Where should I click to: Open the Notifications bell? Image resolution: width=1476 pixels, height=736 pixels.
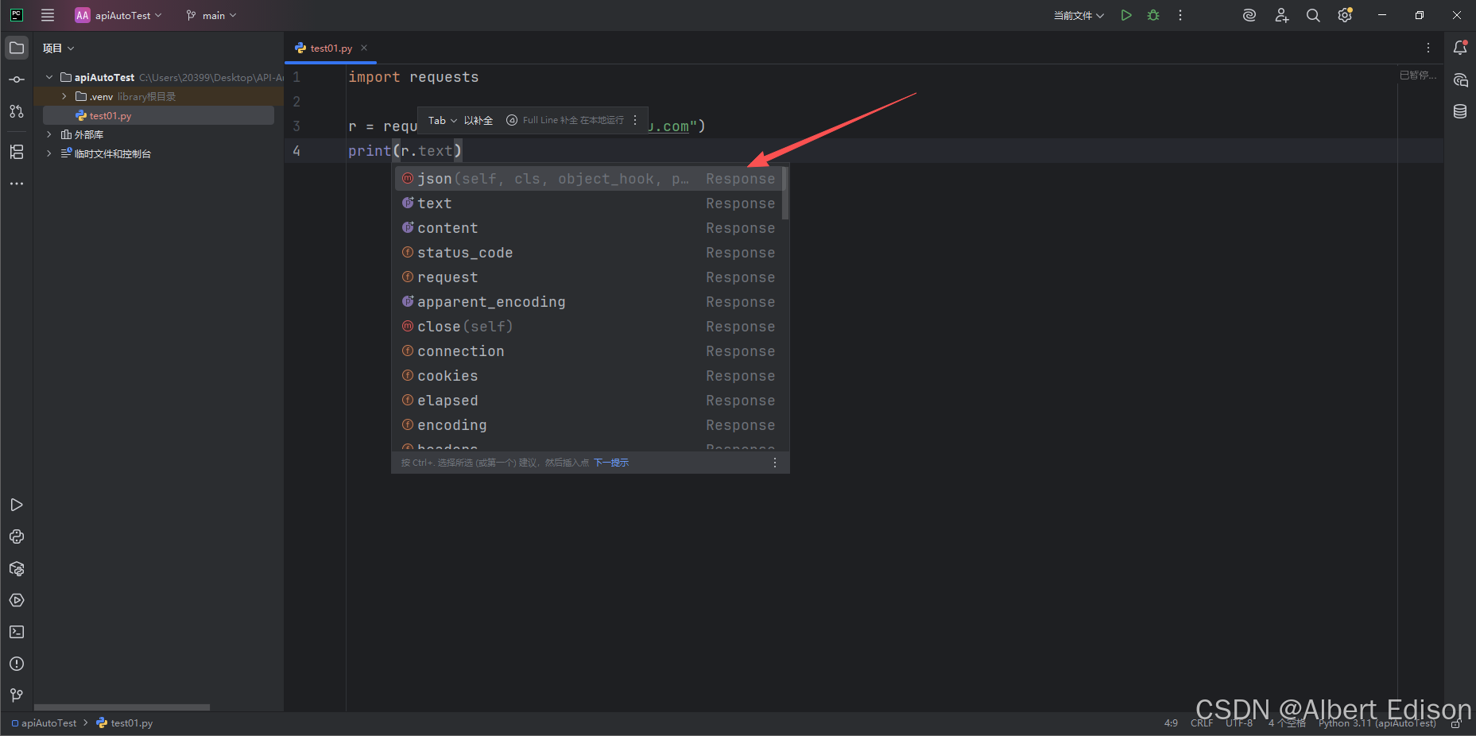point(1460,48)
